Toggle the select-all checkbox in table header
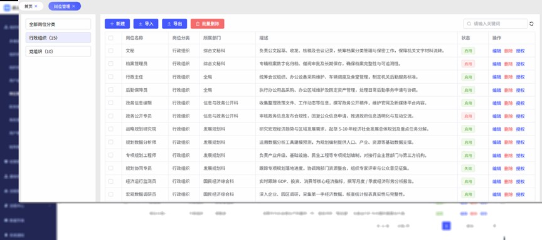Viewport: 542px width, 240px height. click(111, 38)
